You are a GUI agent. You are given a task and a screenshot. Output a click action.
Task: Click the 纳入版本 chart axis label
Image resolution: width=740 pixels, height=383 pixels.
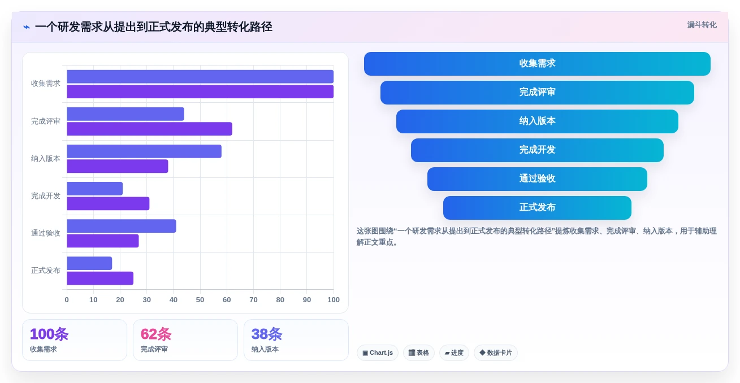[46, 158]
